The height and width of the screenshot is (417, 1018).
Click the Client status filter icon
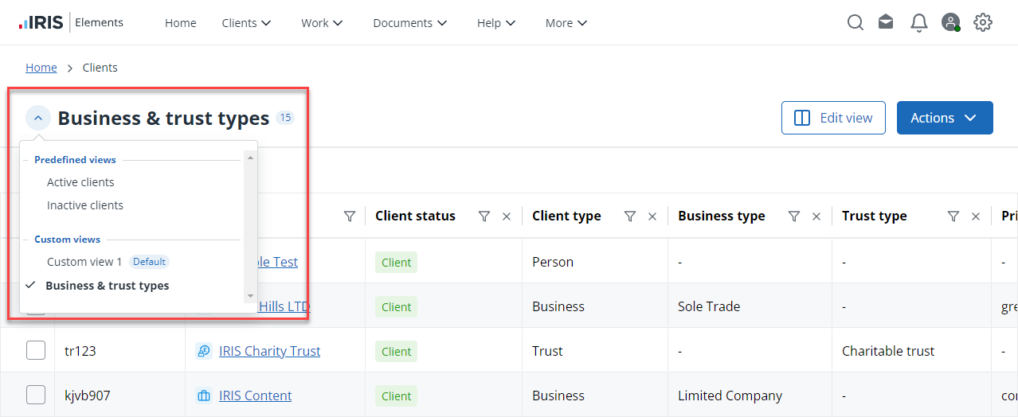pyautogui.click(x=484, y=216)
